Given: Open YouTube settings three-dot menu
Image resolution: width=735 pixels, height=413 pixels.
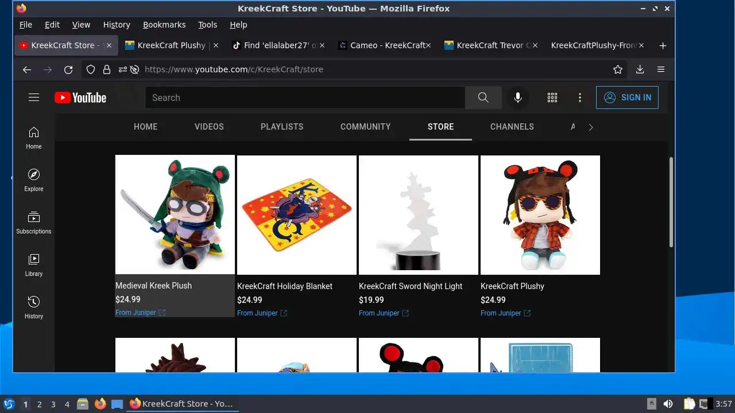Looking at the screenshot, I should [580, 98].
